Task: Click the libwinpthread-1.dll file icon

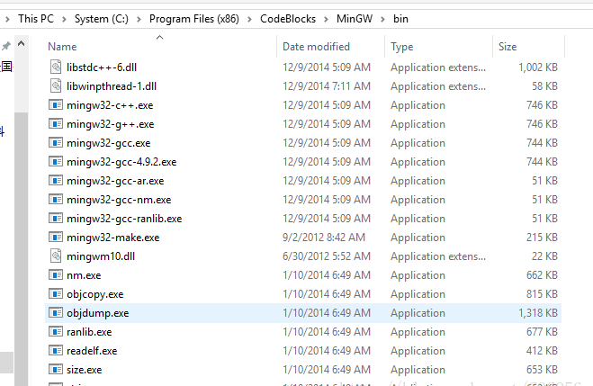Action: [56, 85]
